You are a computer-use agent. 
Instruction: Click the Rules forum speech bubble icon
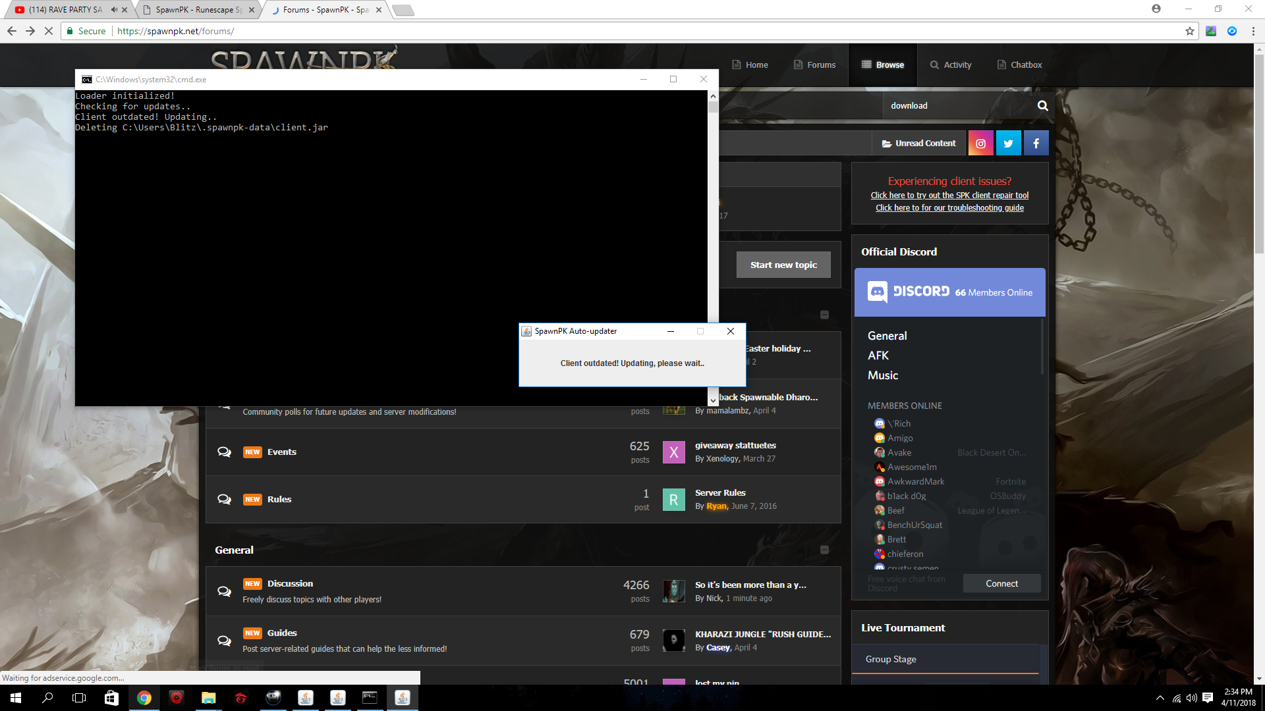tap(224, 499)
